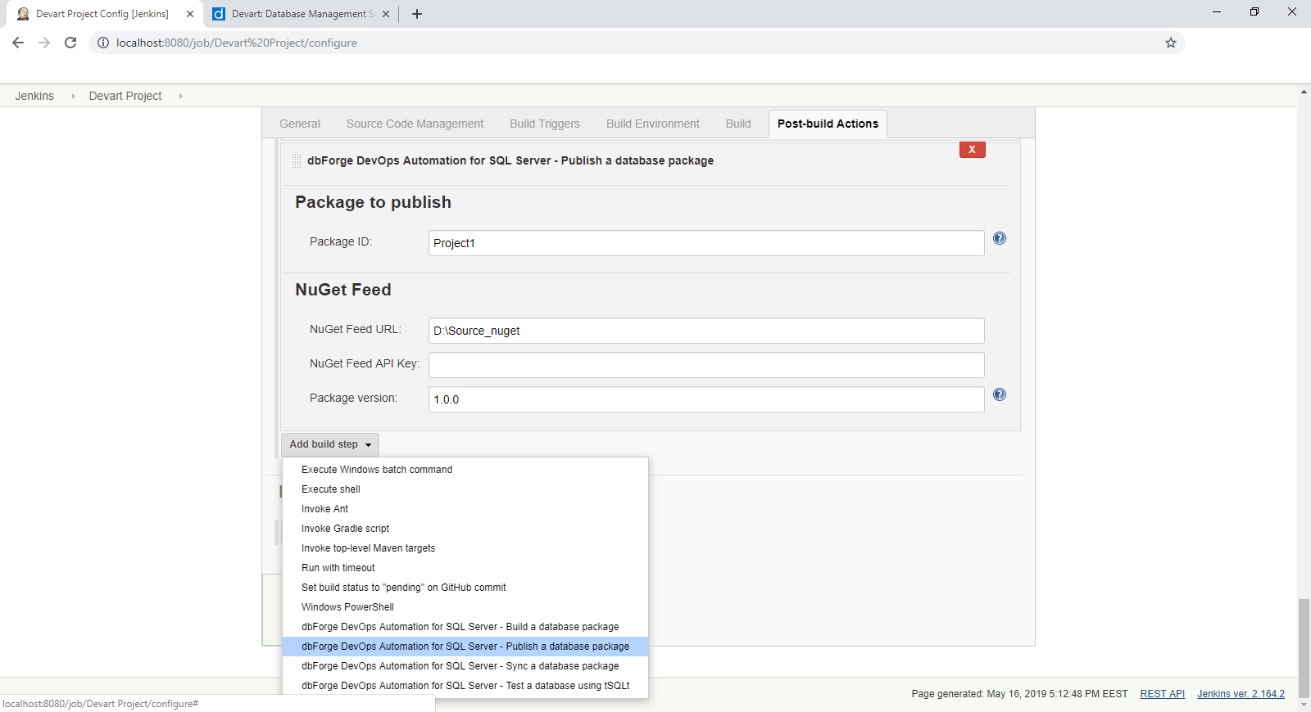Go to the Build Triggers tab
The height and width of the screenshot is (712, 1311).
[545, 124]
